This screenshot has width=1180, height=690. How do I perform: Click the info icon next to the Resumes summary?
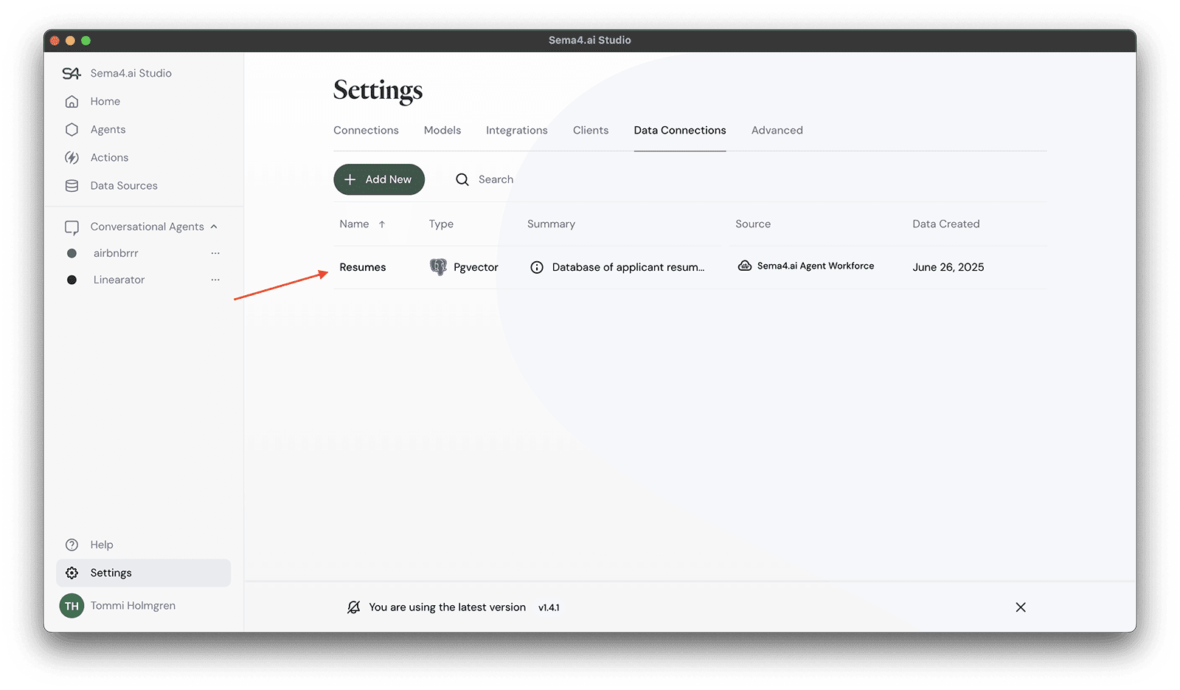coord(537,266)
